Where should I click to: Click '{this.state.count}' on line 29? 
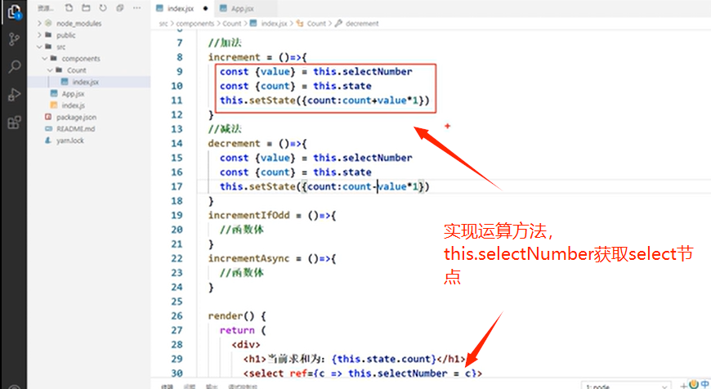[383, 359]
